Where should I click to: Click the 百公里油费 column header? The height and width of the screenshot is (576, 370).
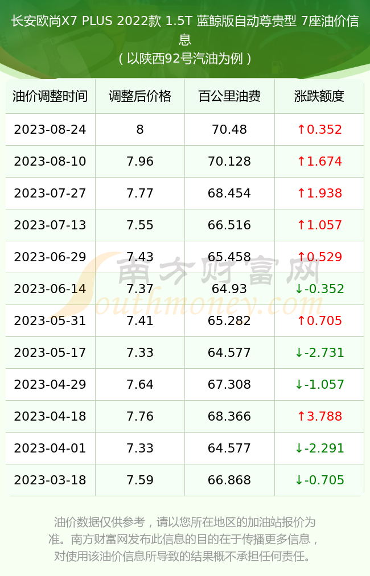coord(229,96)
